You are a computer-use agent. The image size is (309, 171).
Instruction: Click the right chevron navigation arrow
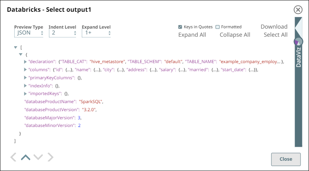tap(50, 157)
